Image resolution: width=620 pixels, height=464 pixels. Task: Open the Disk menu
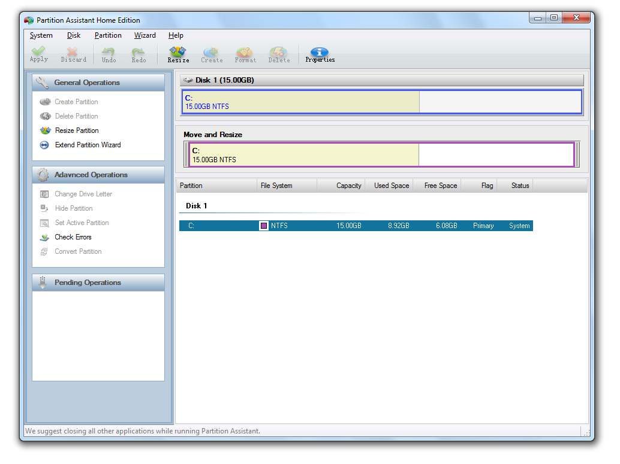(74, 35)
